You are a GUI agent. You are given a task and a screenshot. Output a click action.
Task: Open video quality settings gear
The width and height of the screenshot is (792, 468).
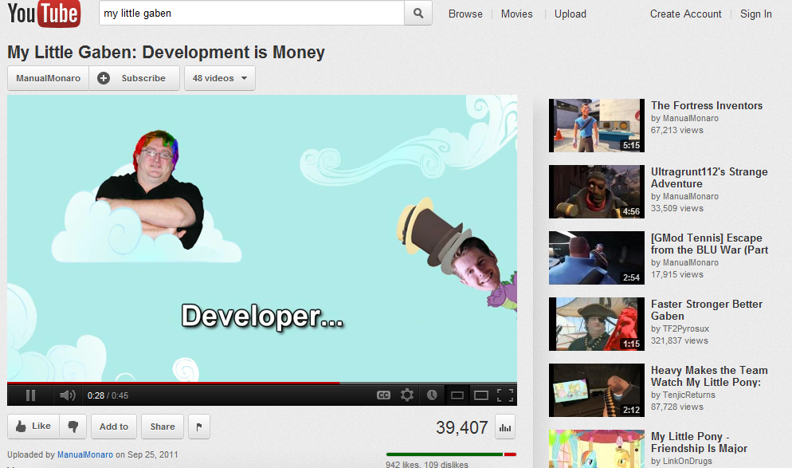point(407,395)
